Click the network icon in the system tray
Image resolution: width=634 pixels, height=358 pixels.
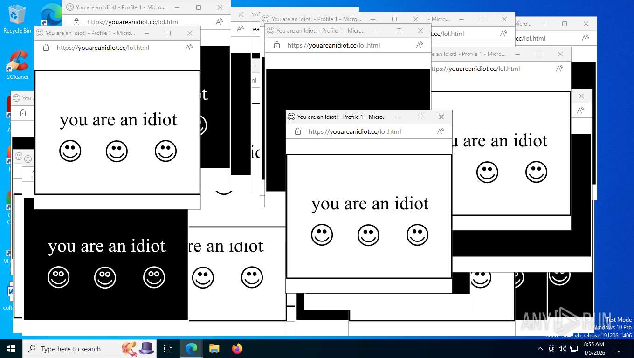click(574, 349)
